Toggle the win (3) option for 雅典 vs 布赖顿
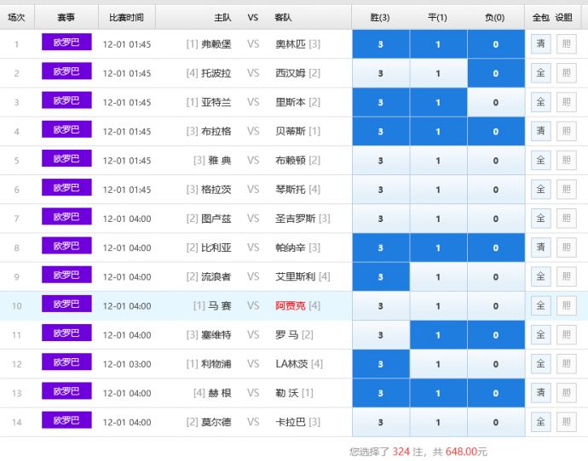The height and width of the screenshot is (461, 588). pyautogui.click(x=380, y=161)
